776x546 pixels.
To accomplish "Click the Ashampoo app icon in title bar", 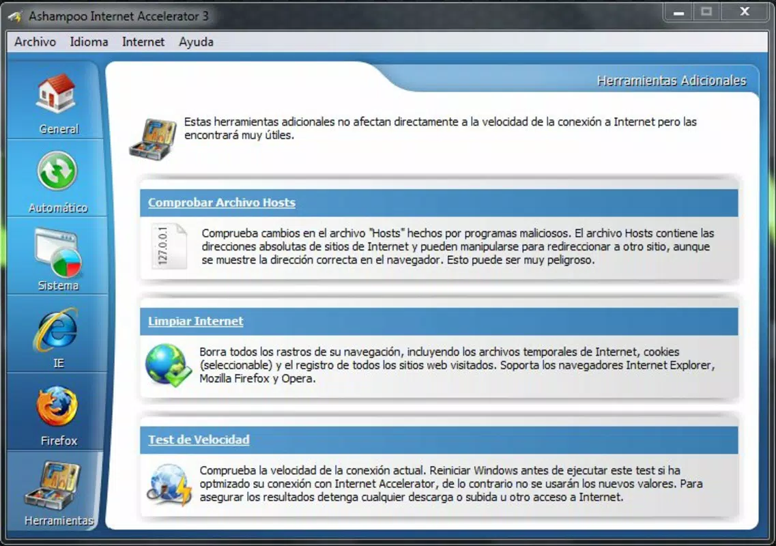I will click(15, 16).
